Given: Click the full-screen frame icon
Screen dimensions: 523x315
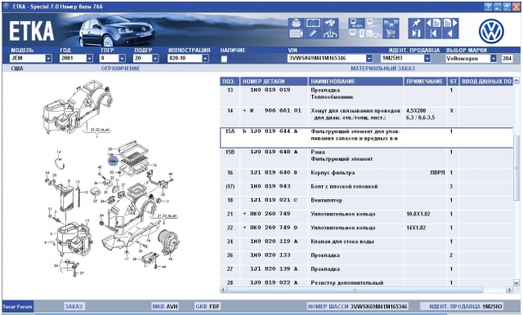Looking at the screenshot, I should point(313,23).
